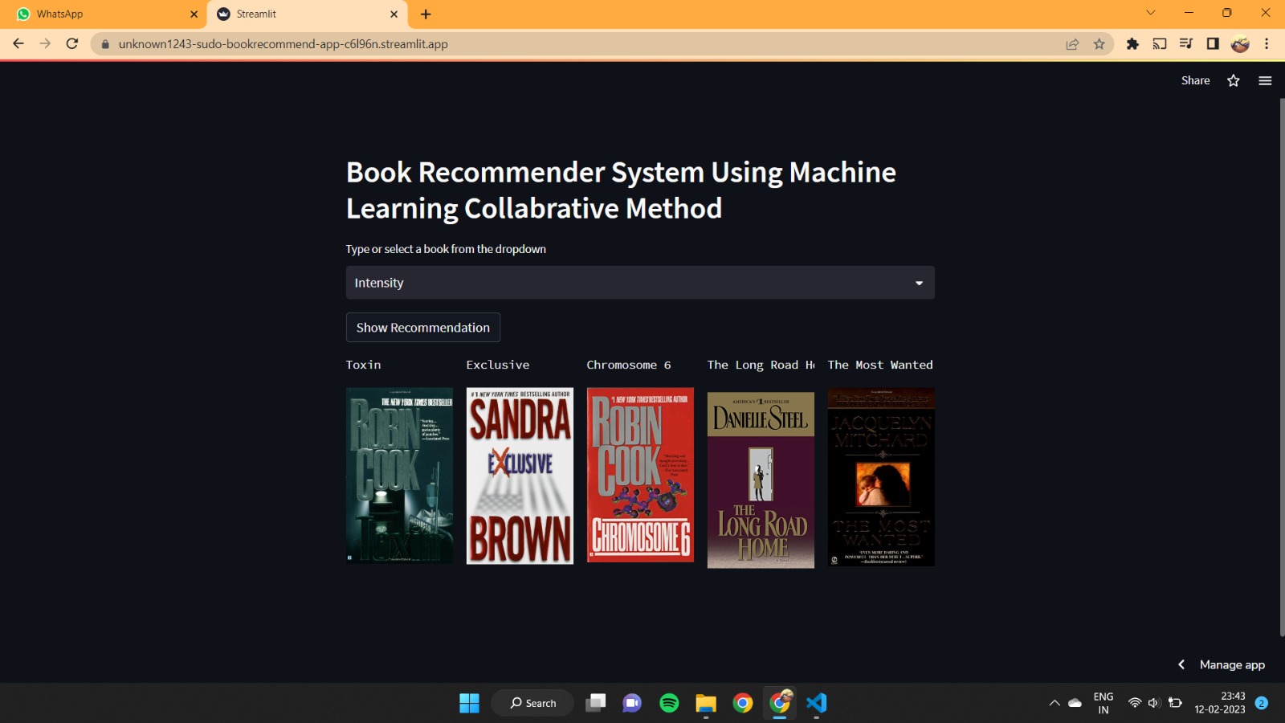
Task: Open Visual Studio Code from taskbar
Action: click(817, 703)
